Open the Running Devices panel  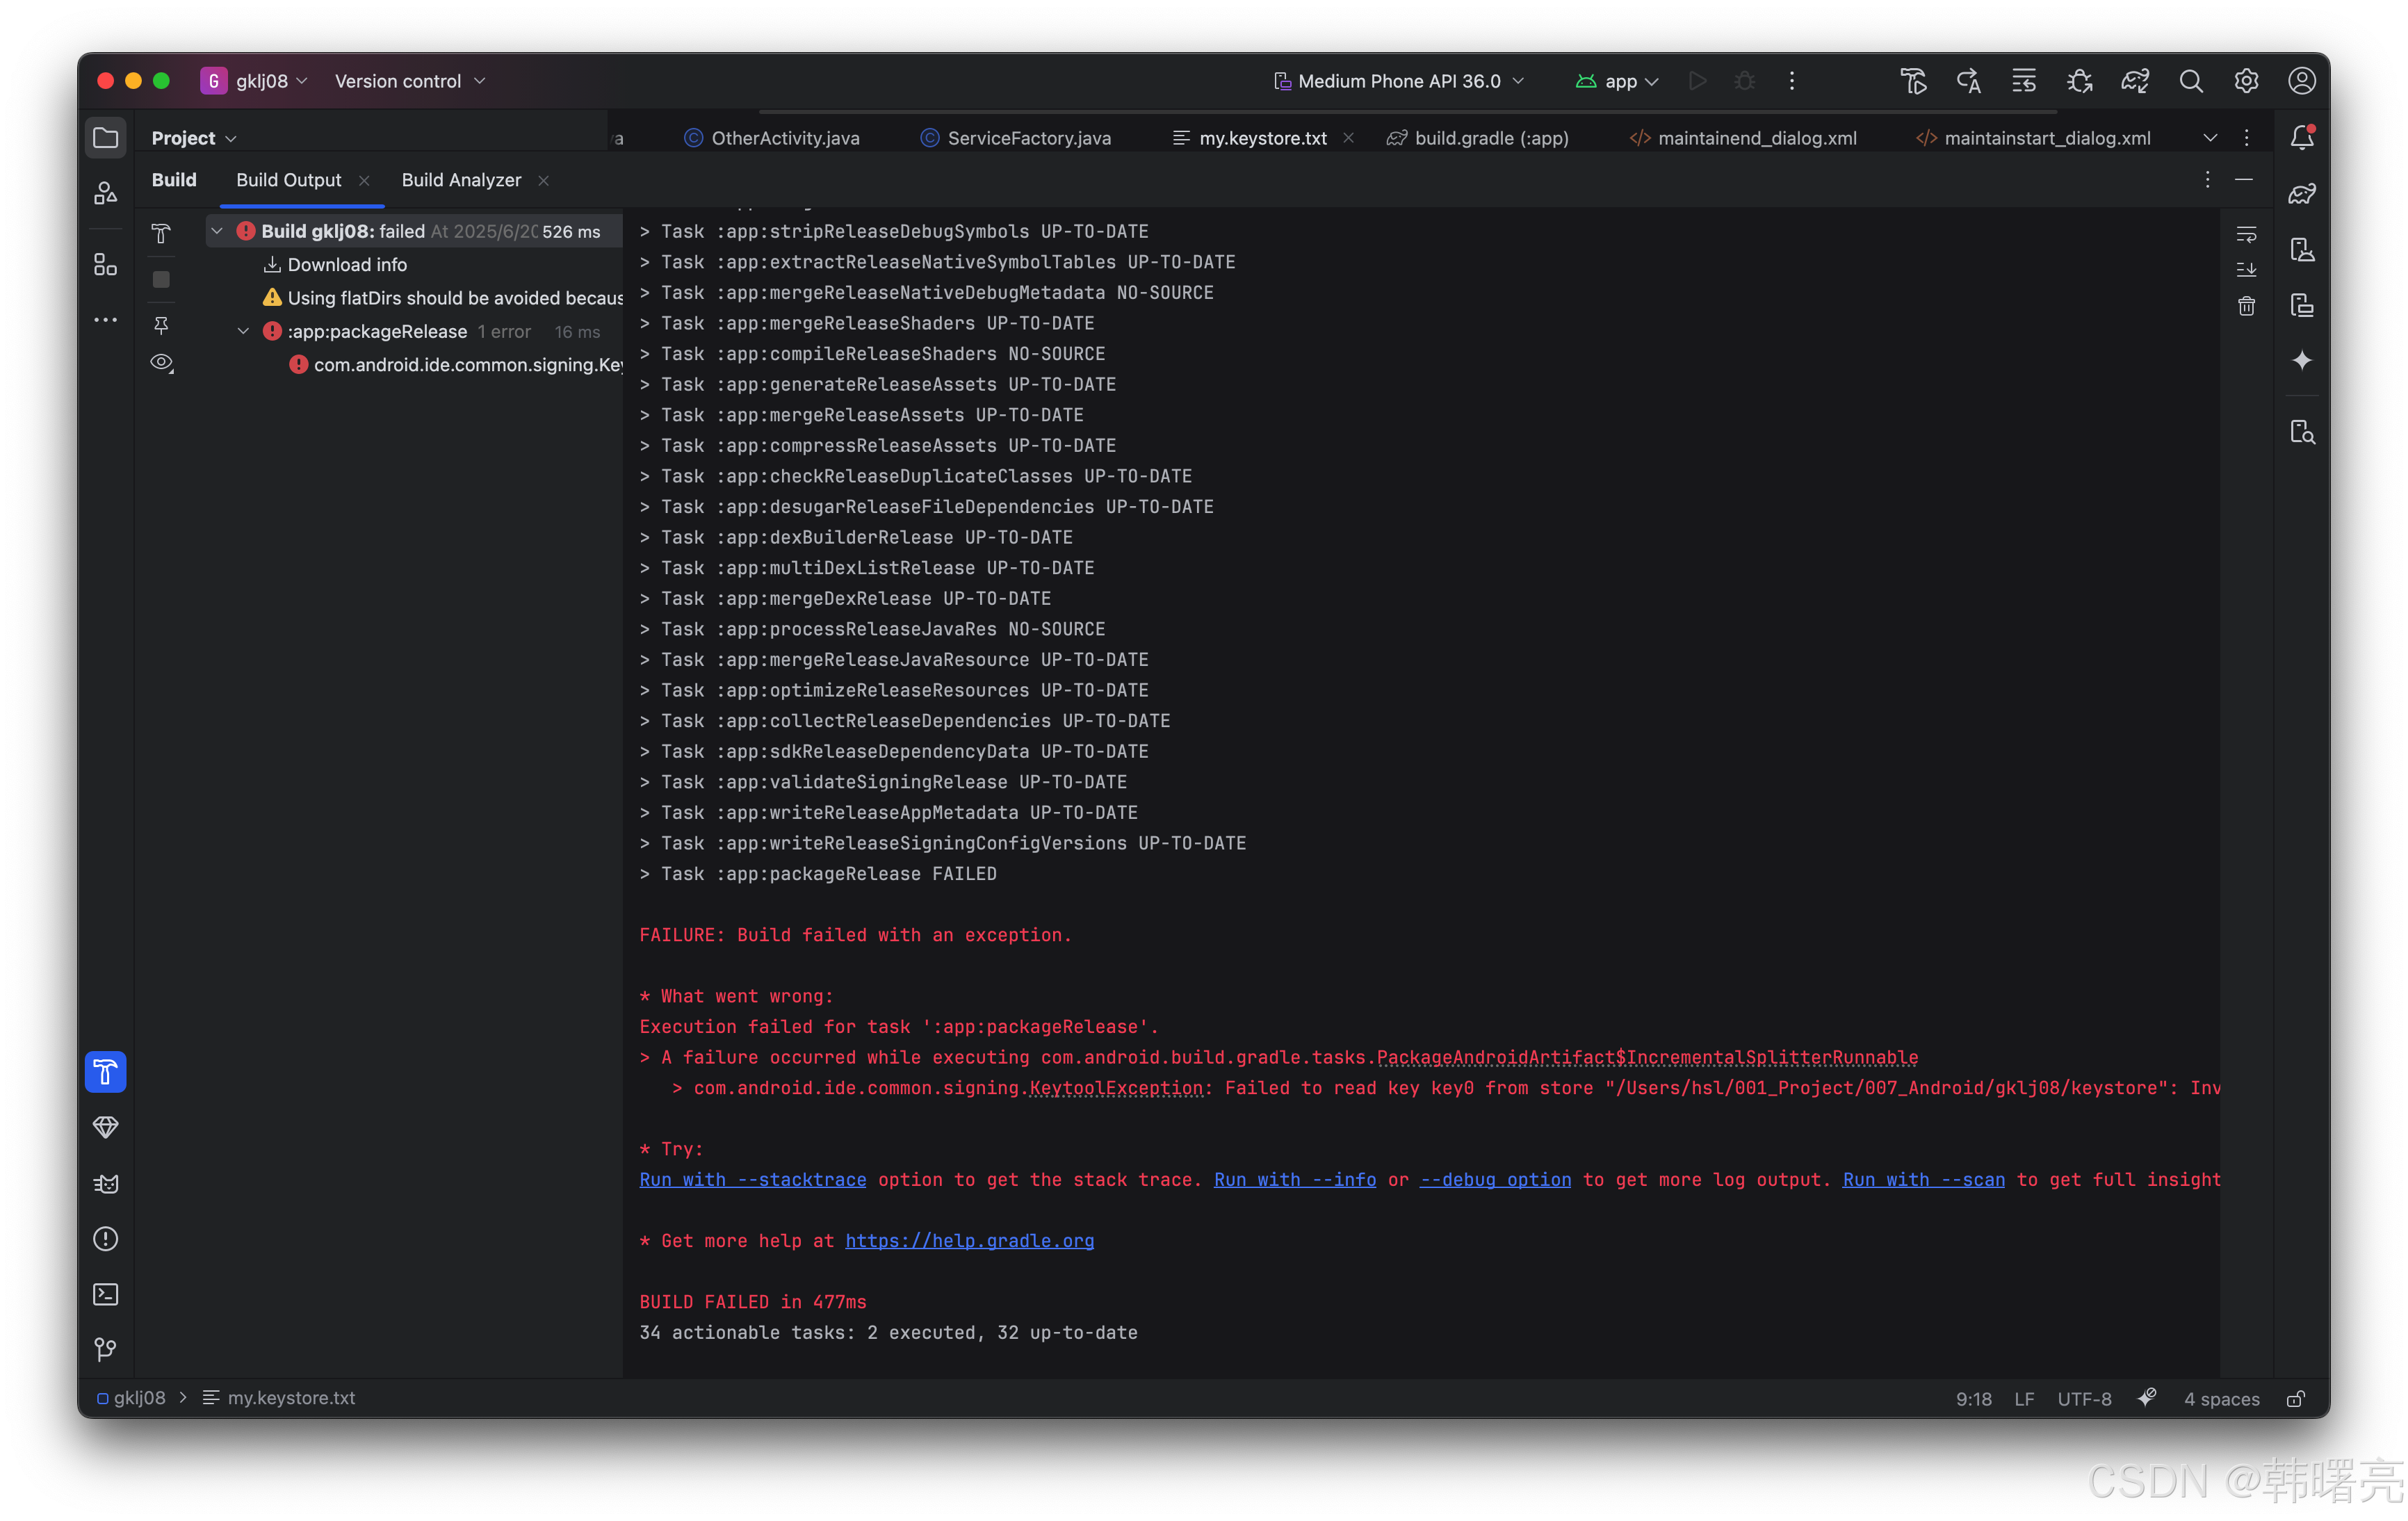point(2302,305)
